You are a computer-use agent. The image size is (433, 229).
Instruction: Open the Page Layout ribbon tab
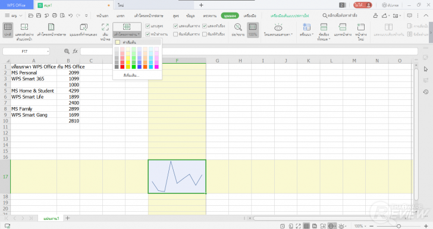coord(149,15)
